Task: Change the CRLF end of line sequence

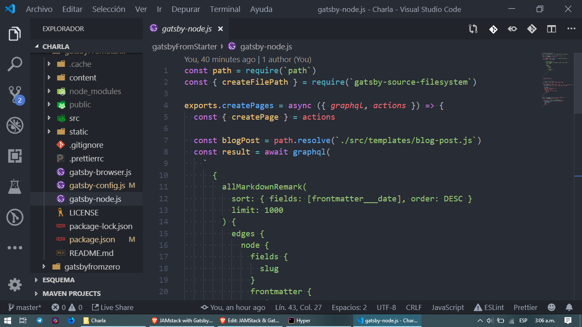Action: point(414,307)
